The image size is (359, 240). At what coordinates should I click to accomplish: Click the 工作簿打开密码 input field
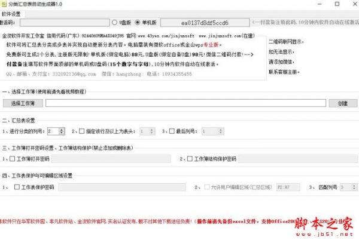point(111,159)
